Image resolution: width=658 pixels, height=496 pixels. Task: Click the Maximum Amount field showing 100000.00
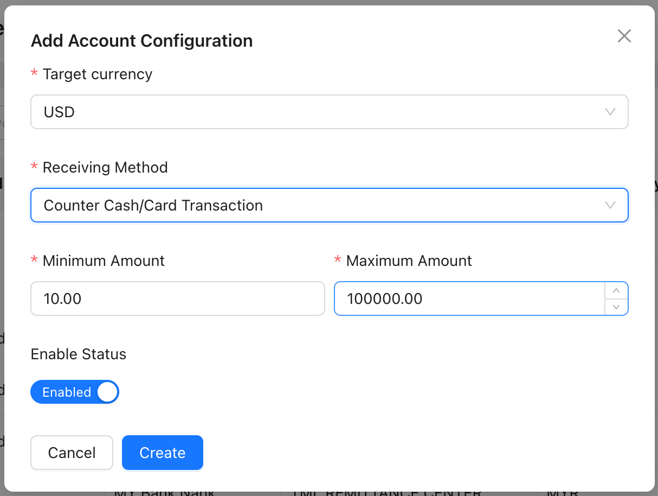469,298
